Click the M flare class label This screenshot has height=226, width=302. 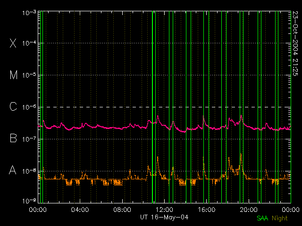tap(14, 75)
